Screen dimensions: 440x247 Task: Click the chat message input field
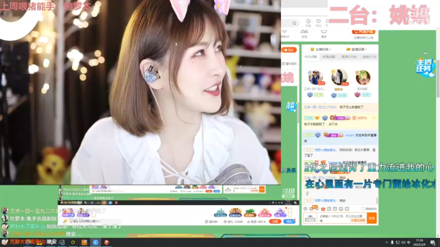pos(342,218)
